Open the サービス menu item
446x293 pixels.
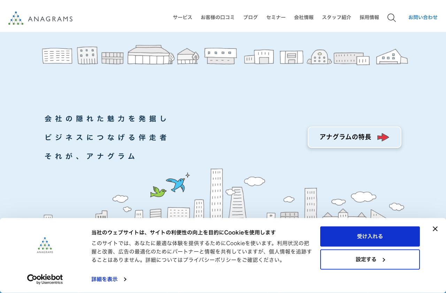point(182,17)
